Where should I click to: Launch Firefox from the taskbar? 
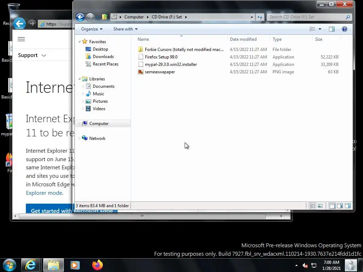97,265
